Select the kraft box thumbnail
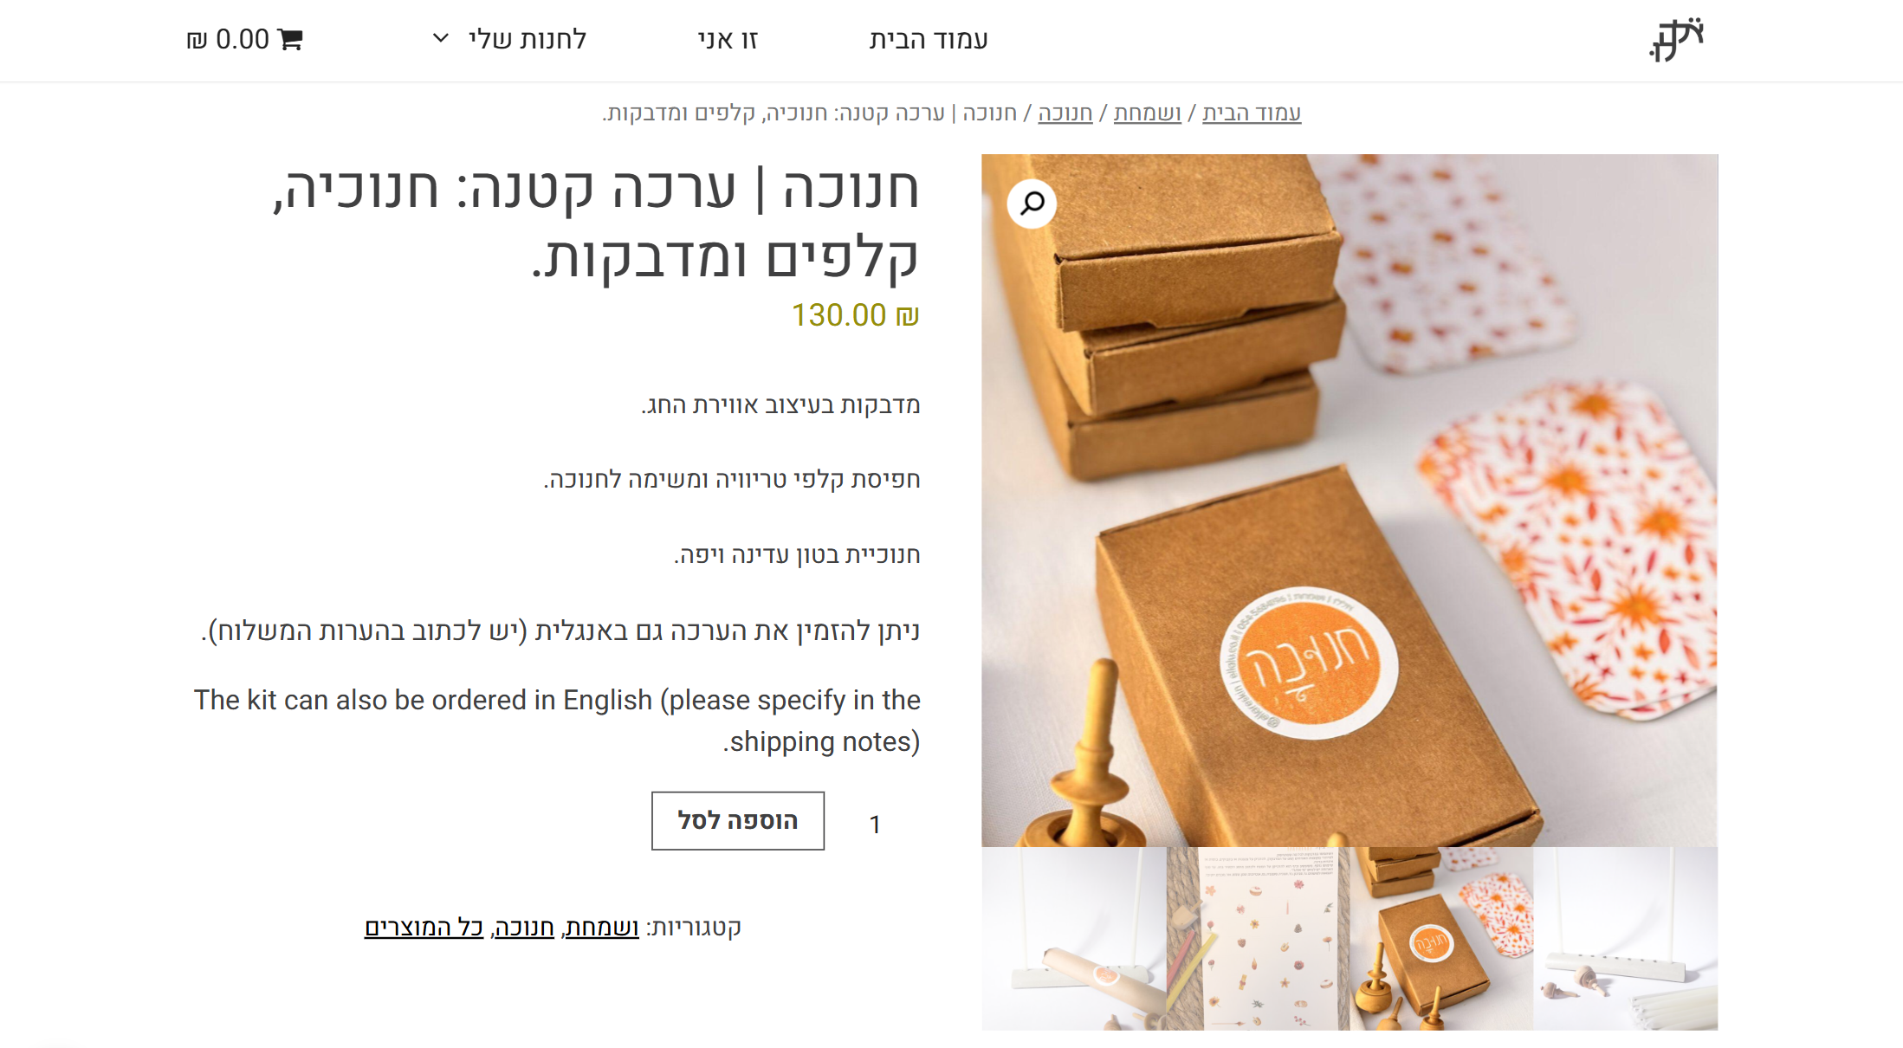The image size is (1903, 1048). [1441, 939]
